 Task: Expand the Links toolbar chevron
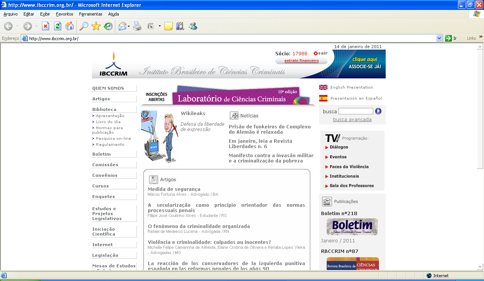481,37
